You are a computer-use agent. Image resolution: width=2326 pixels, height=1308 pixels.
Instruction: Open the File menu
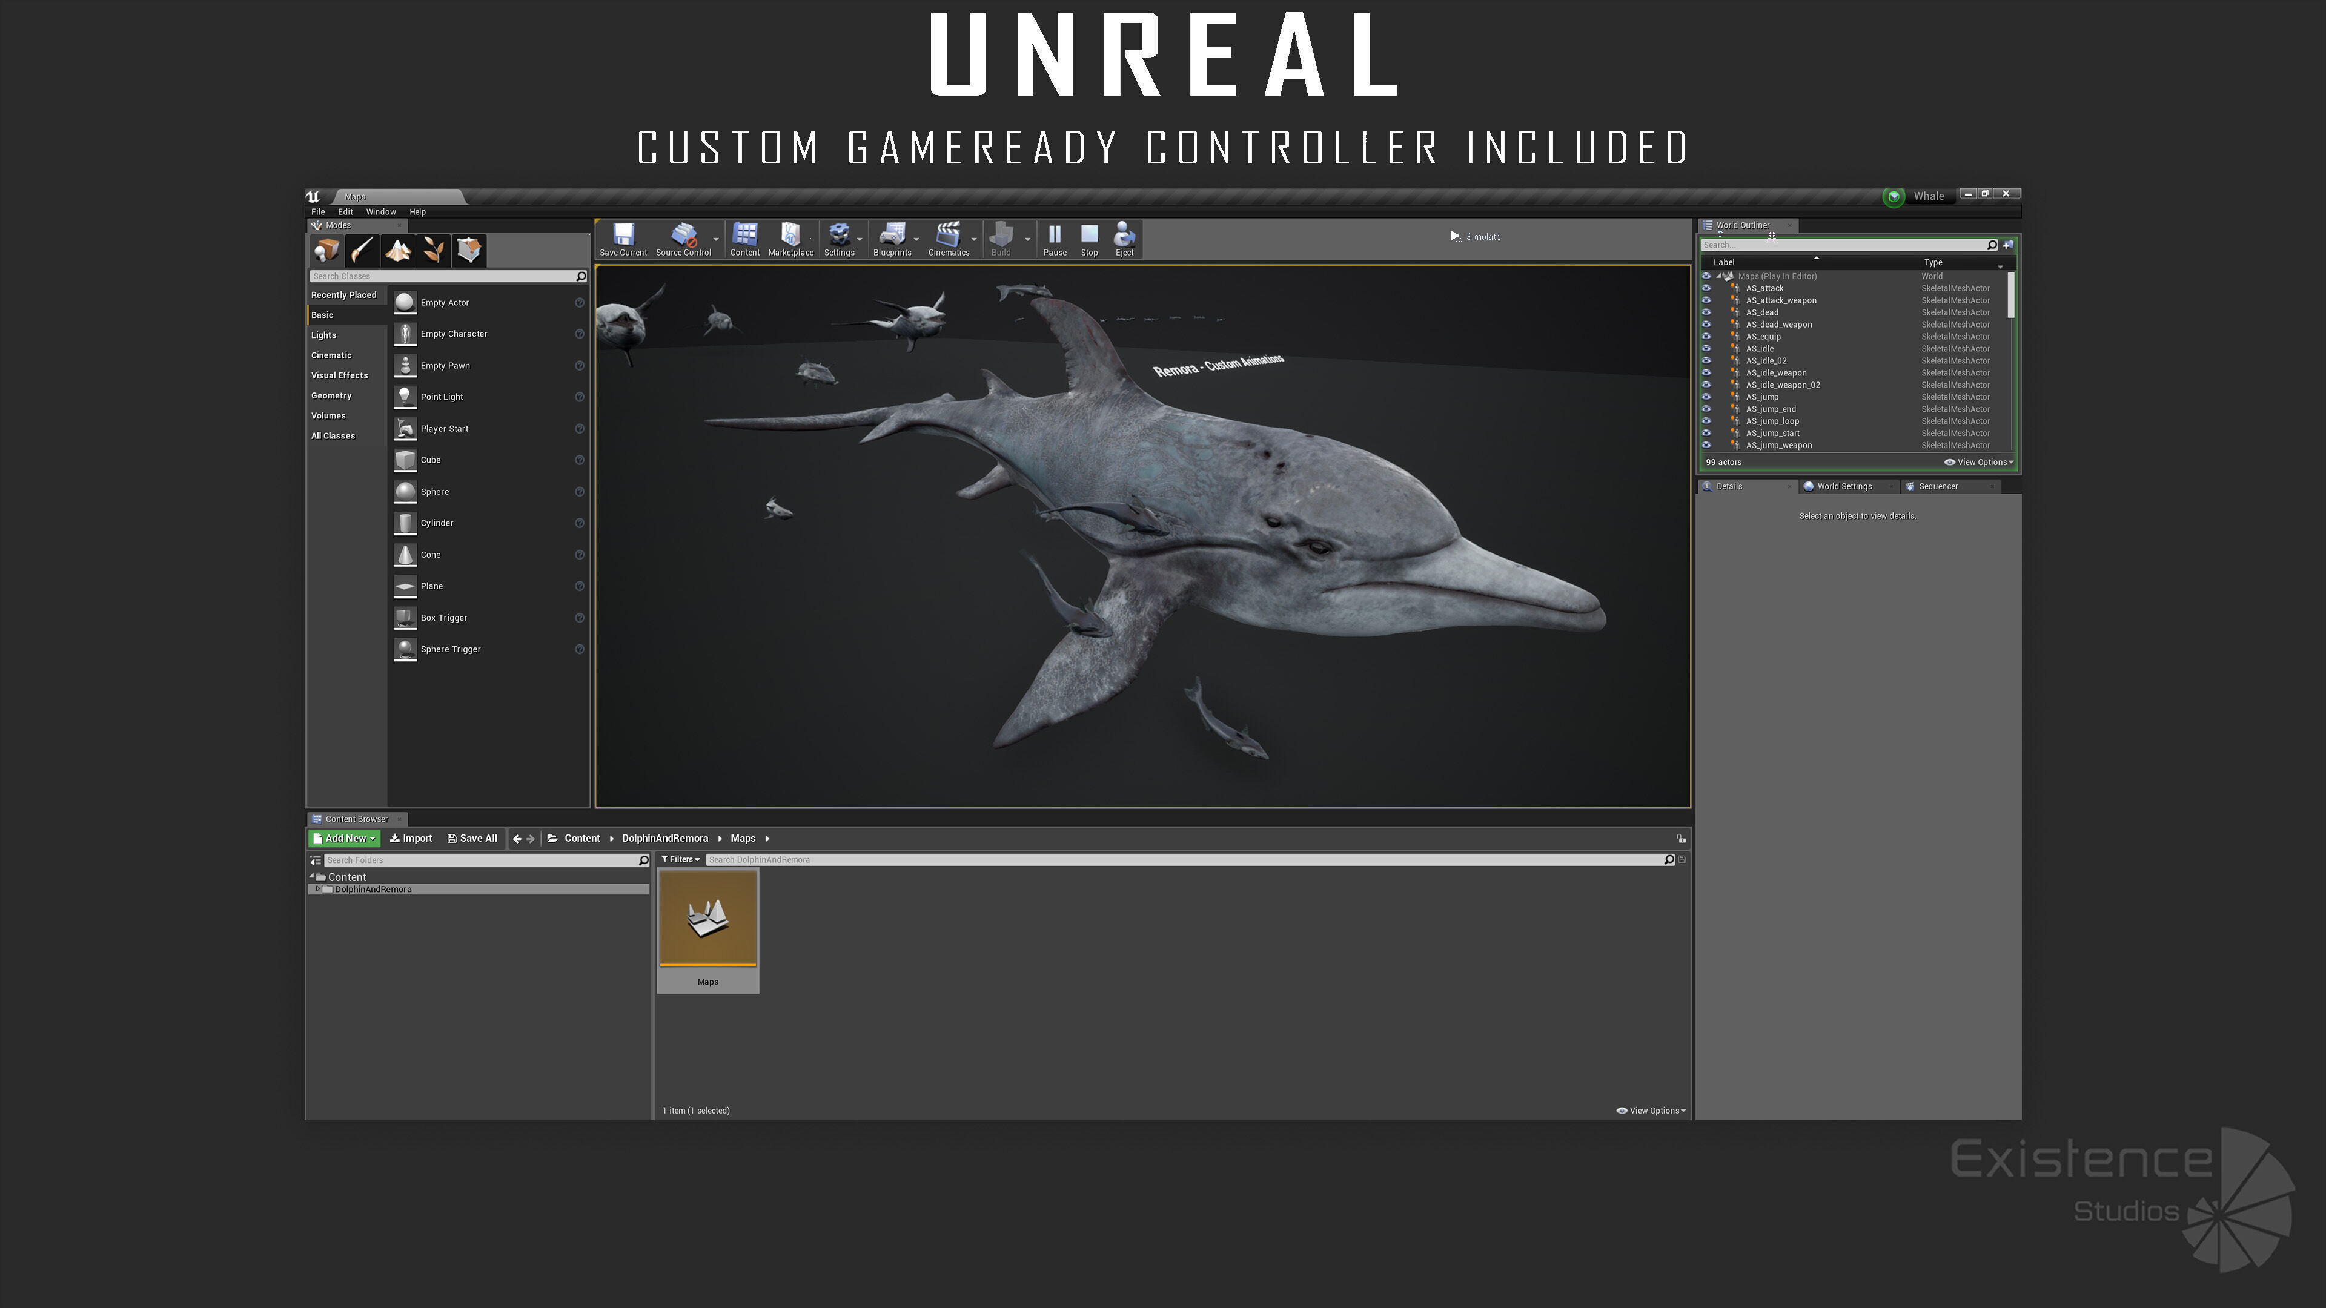point(318,212)
